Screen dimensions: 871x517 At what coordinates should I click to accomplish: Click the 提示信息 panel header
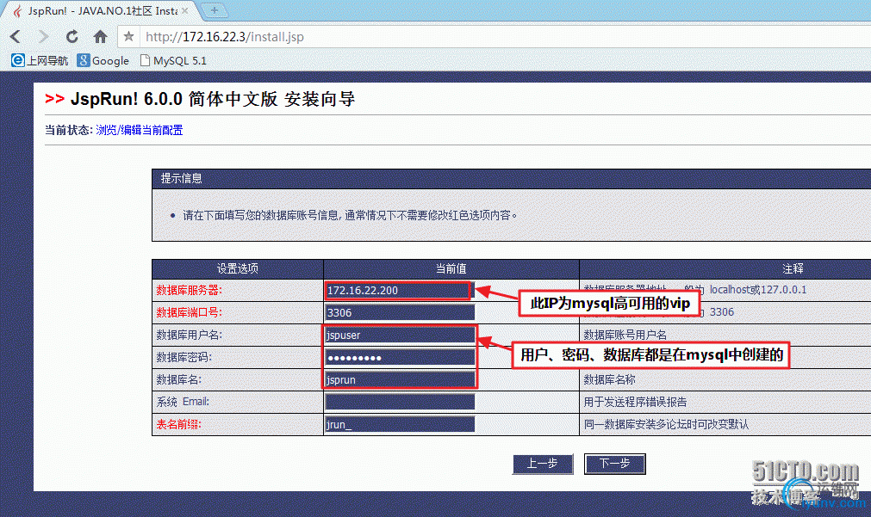pyautogui.click(x=511, y=179)
